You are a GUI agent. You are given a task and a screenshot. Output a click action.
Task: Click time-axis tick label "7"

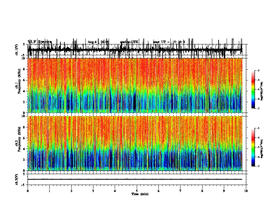click(x=180, y=191)
